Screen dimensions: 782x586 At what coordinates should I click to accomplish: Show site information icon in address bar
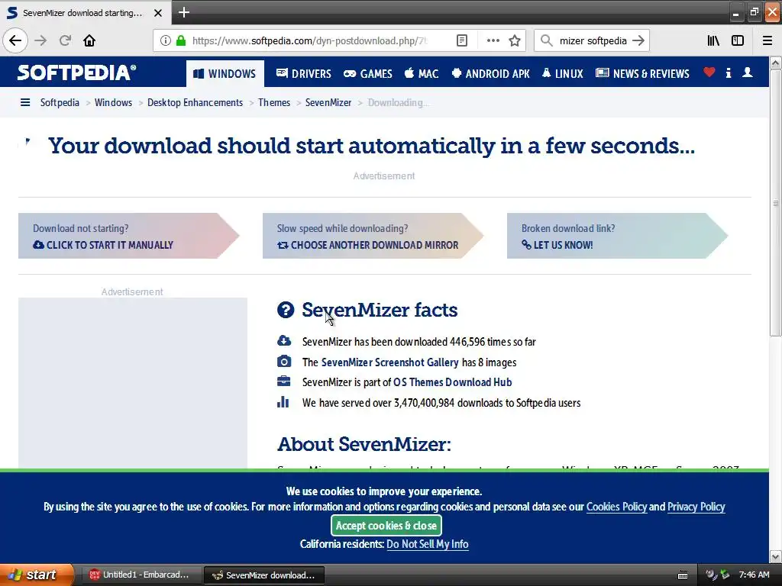[x=165, y=41]
